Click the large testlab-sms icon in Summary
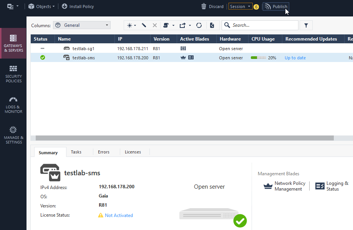The height and width of the screenshot is (230, 353). point(50,173)
